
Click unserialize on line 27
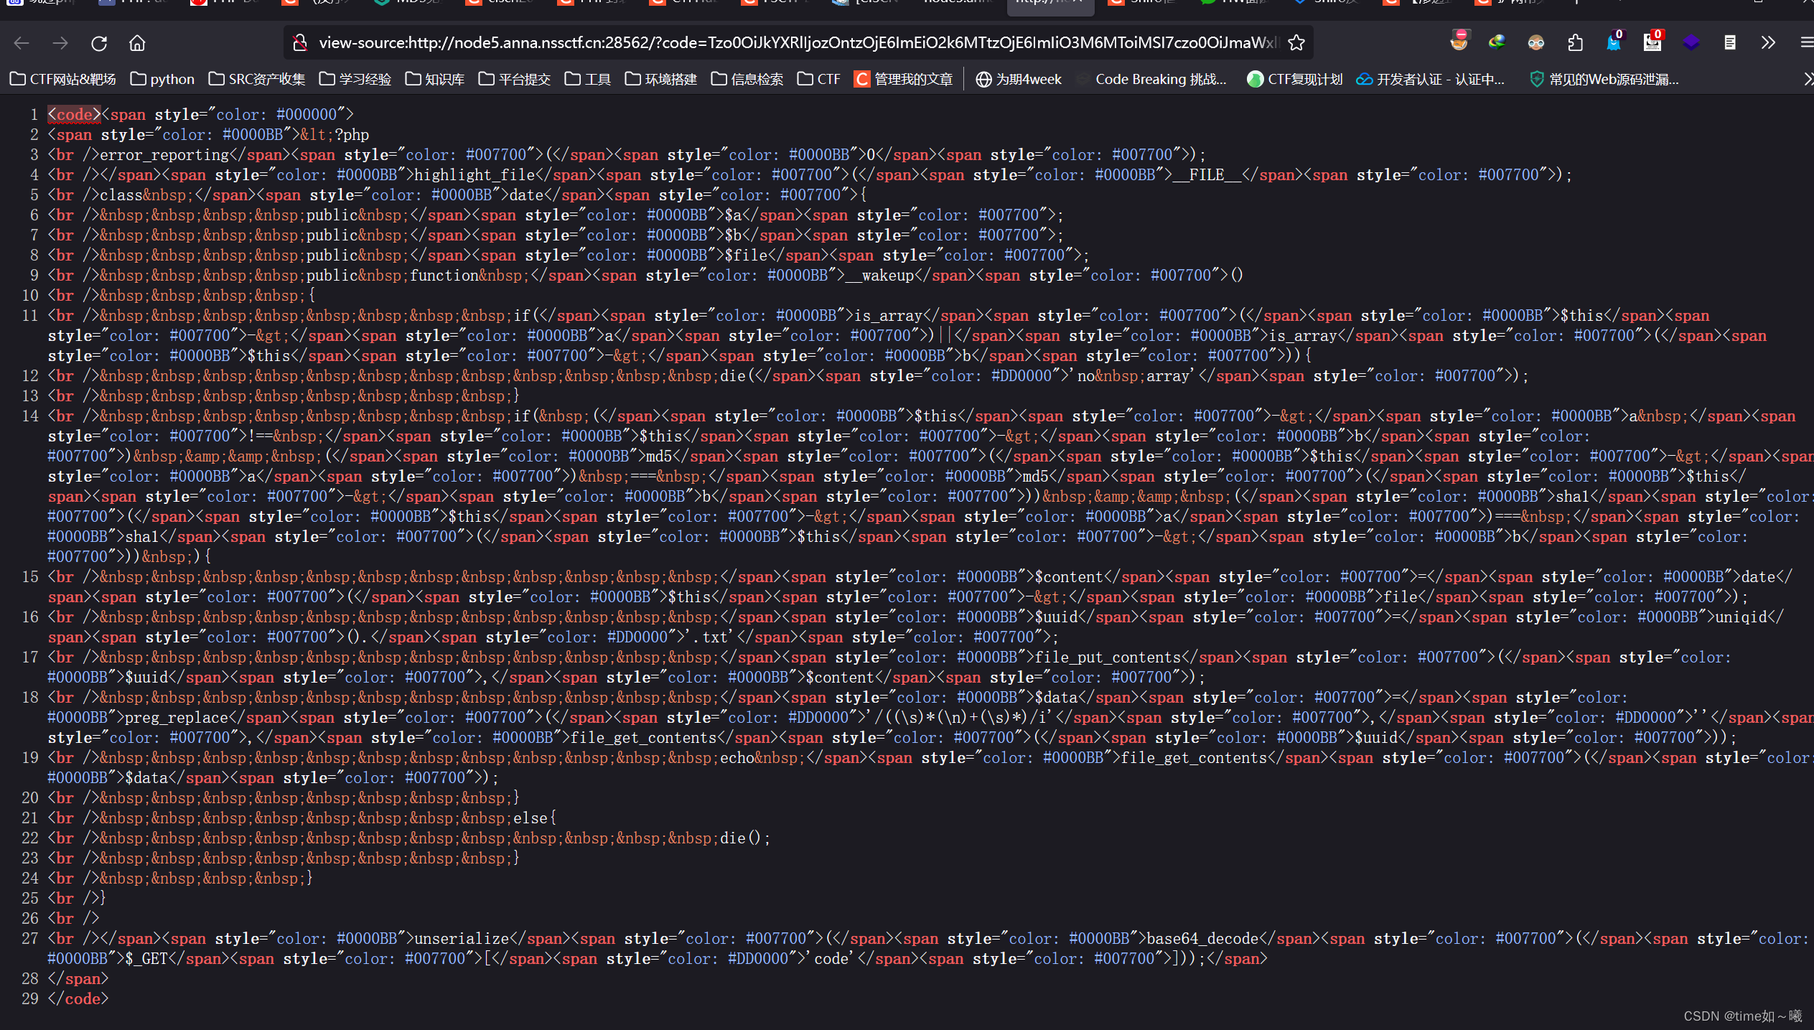(462, 938)
